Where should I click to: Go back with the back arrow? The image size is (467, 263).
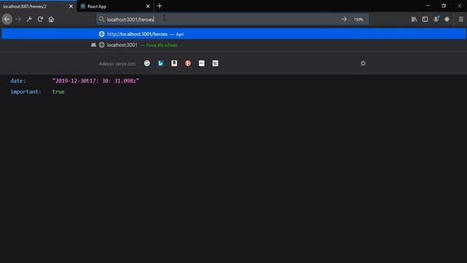pos(7,20)
